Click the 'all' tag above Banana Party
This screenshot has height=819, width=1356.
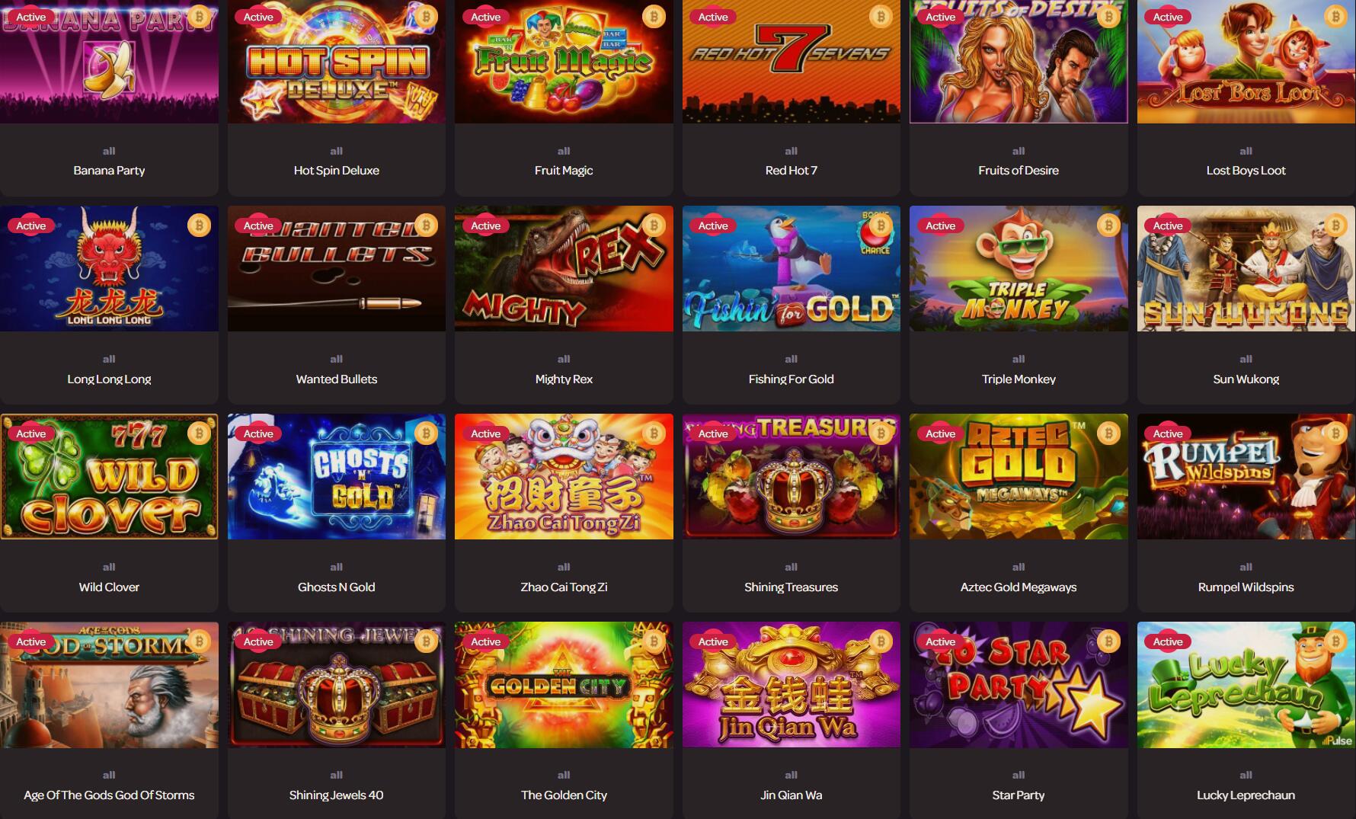click(x=109, y=151)
